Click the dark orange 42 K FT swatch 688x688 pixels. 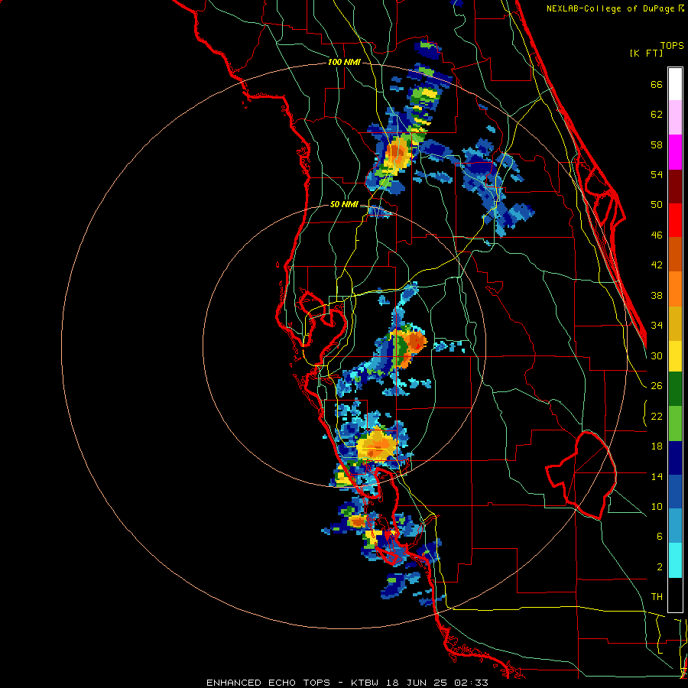point(675,254)
